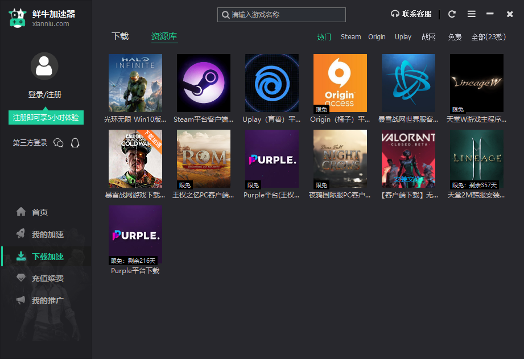Click the 首页 home icon in sidebar
This screenshot has width=524, height=359.
[20, 212]
